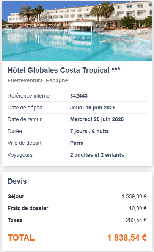154x252 pixels.
Task: Select the Fuerteventura, Espagne location text
Action: click(38, 80)
